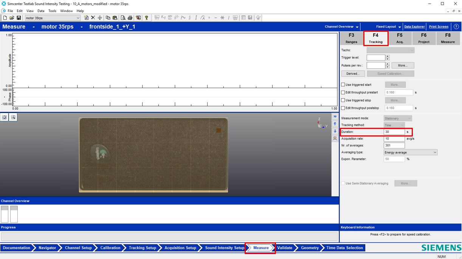
Task: Click the Derived button
Action: (x=353, y=74)
